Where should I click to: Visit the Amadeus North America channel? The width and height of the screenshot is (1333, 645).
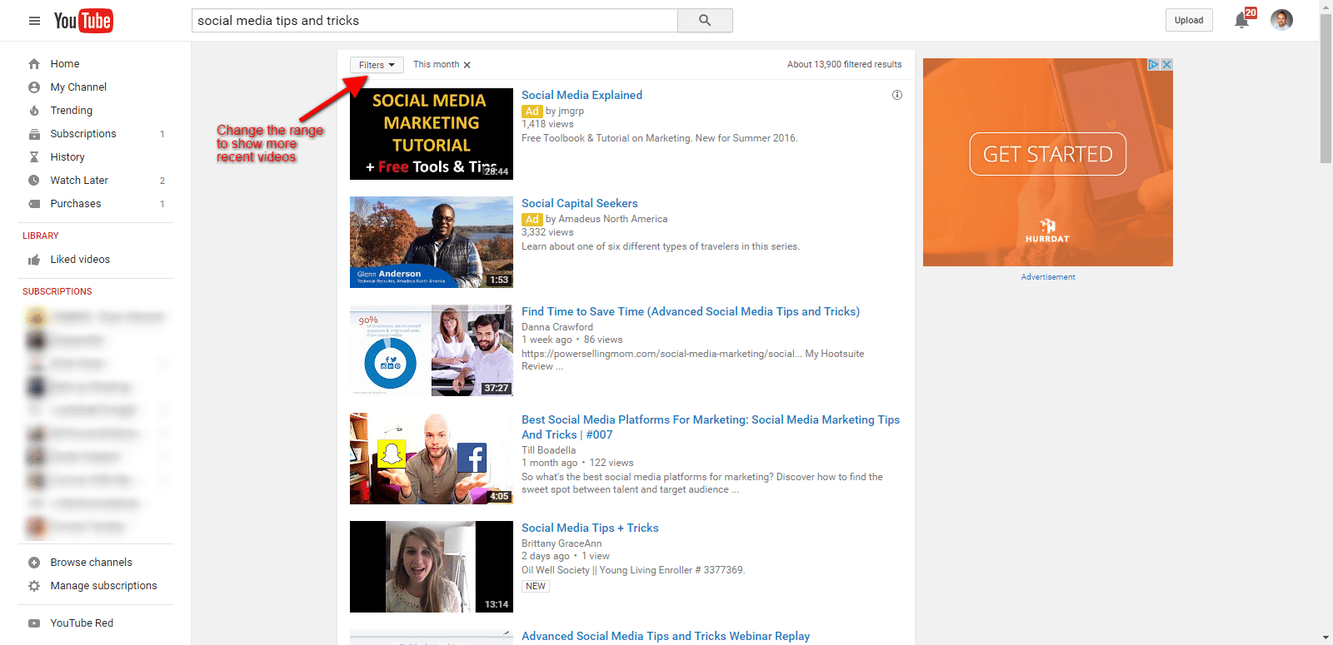612,220
